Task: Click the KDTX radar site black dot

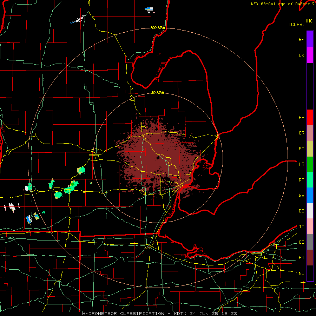Action: (x=158, y=158)
